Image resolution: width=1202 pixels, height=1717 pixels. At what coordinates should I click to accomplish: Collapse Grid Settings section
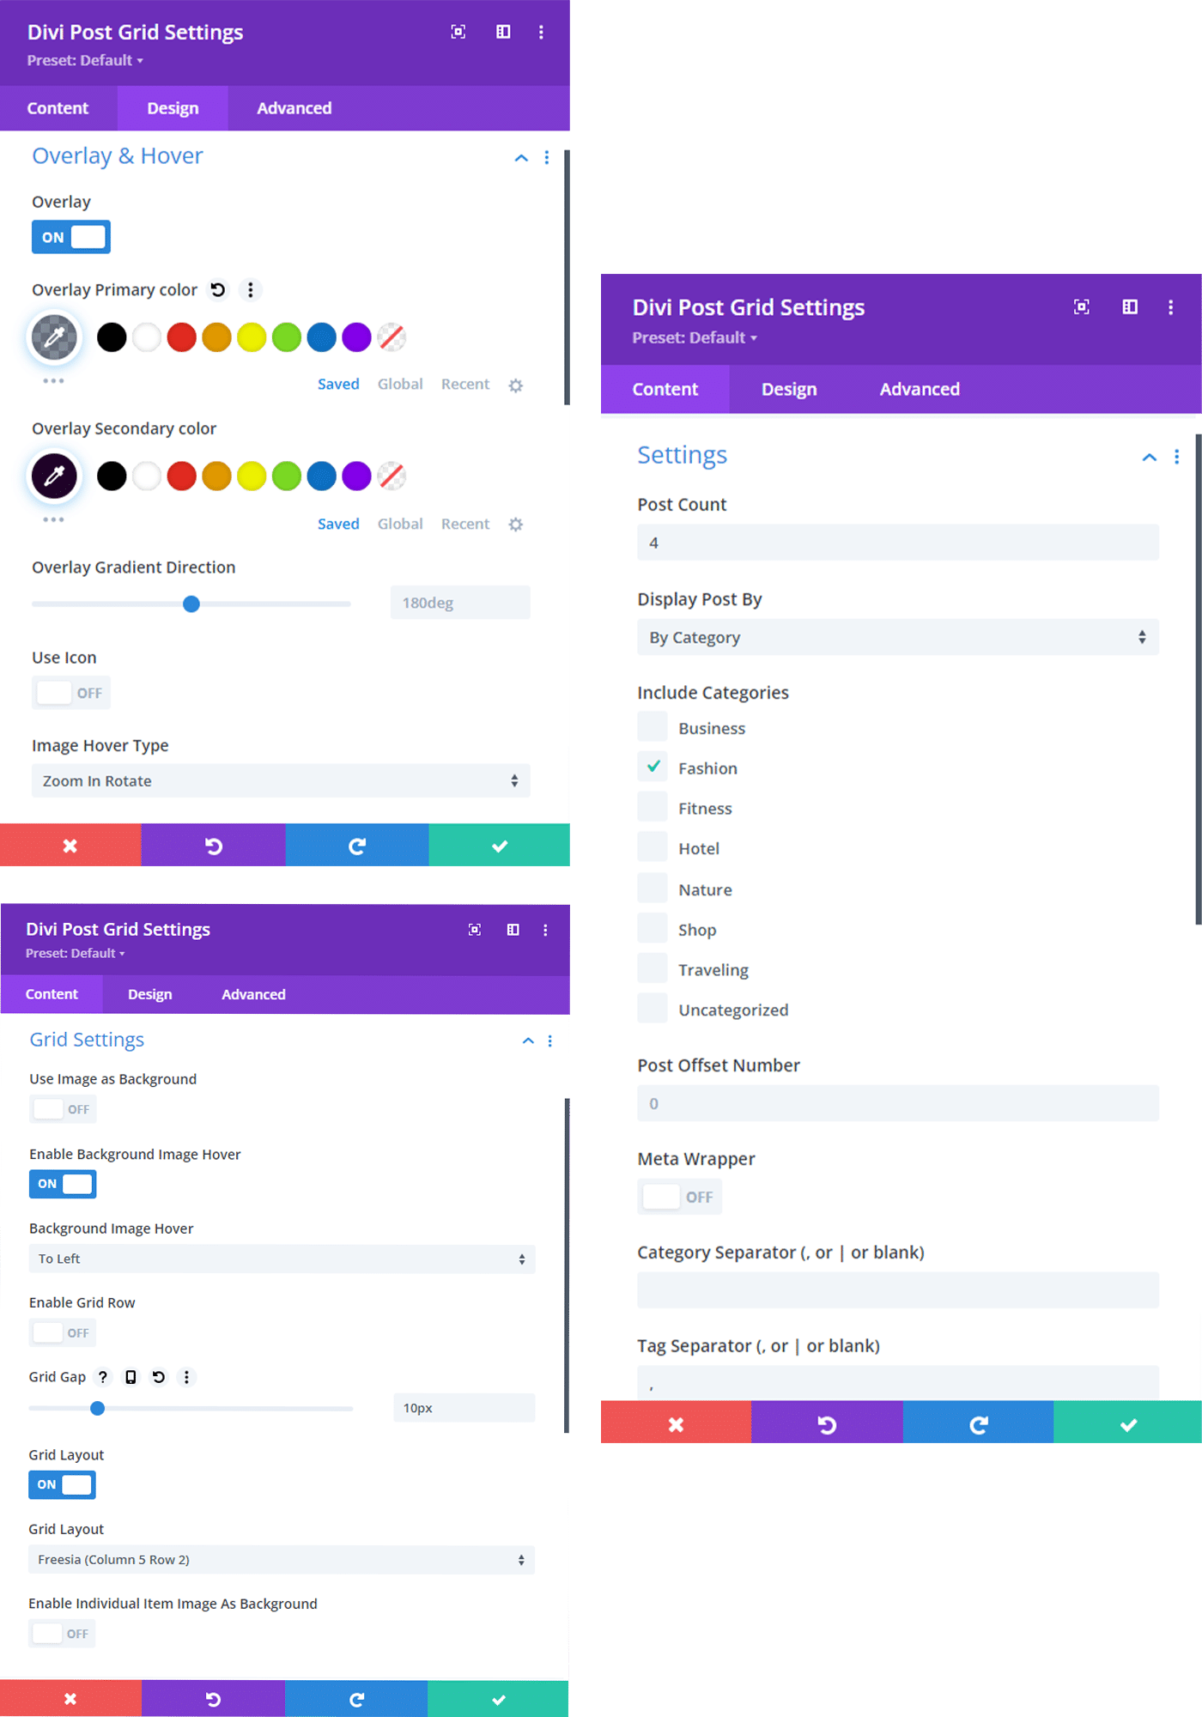pos(528,1041)
